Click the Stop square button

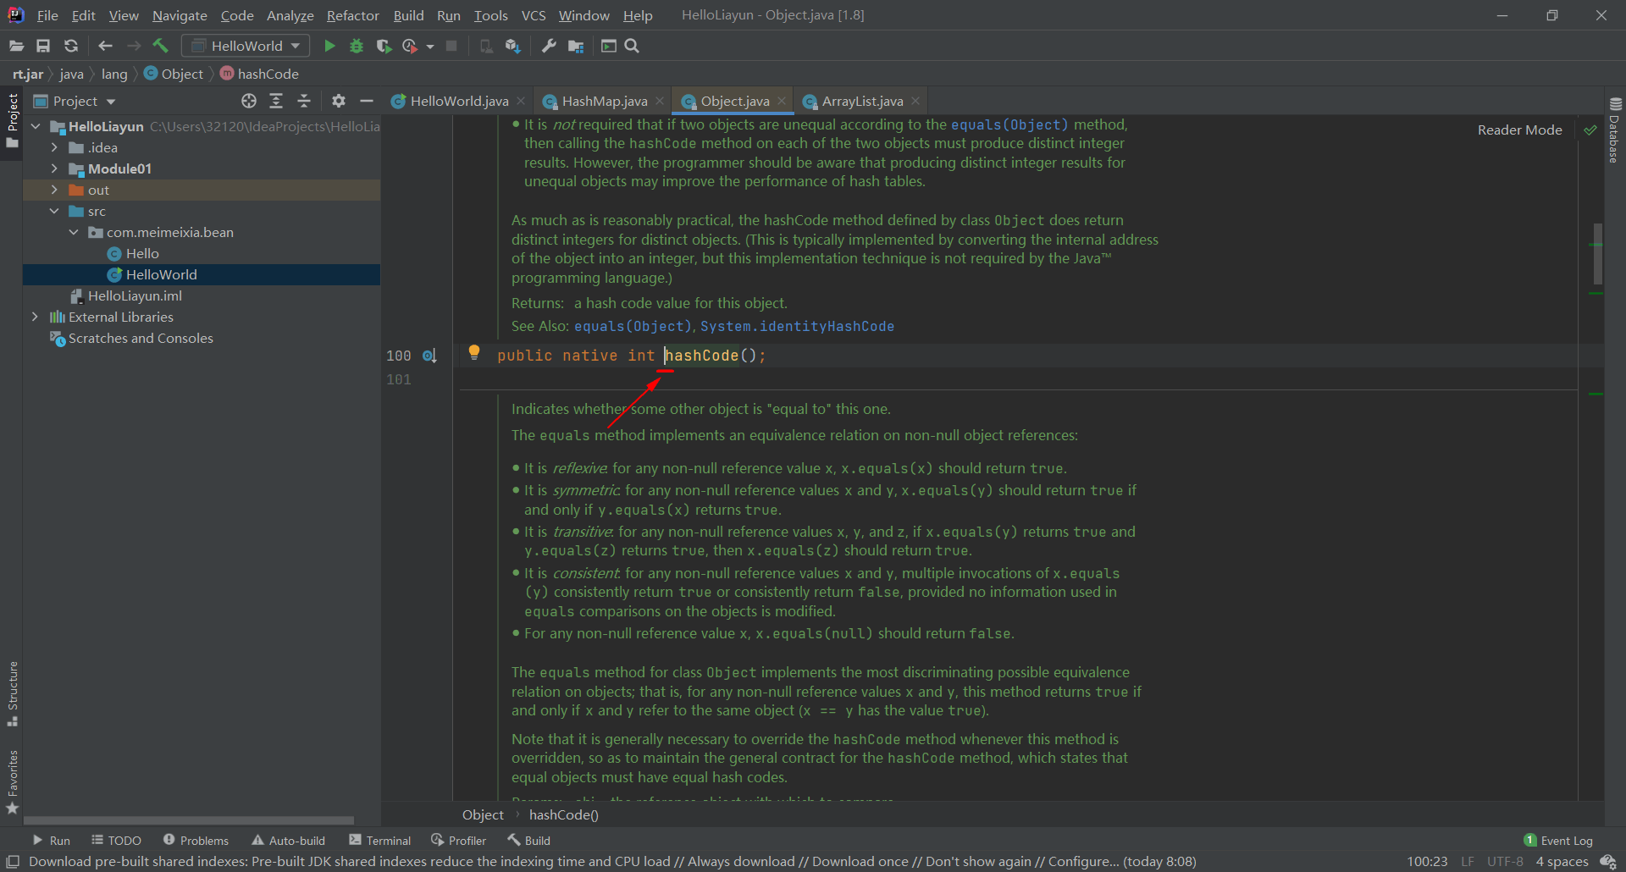(451, 46)
